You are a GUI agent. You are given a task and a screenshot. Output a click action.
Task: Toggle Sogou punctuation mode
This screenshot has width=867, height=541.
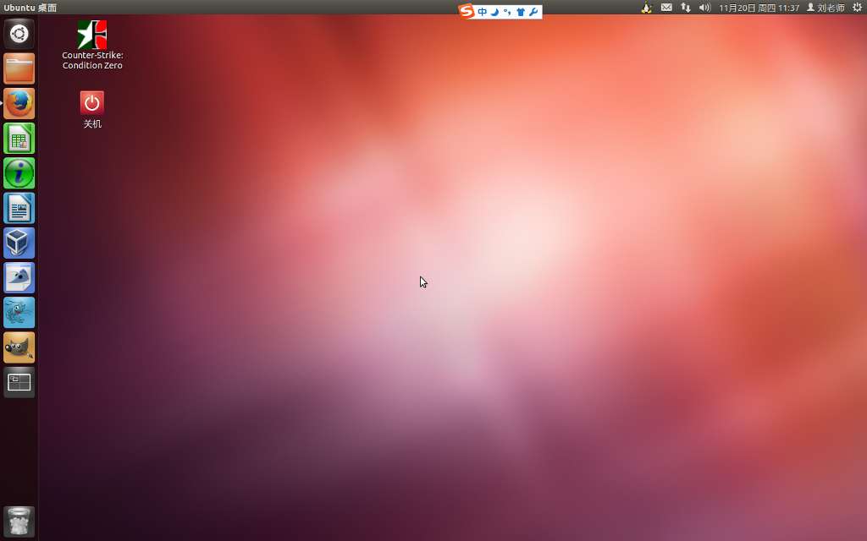pos(507,12)
